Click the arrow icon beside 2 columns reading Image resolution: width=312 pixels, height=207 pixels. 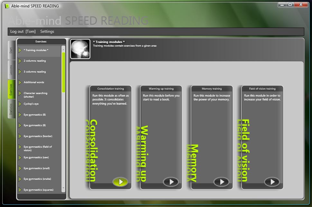[x=20, y=61]
